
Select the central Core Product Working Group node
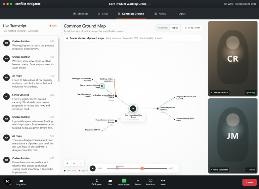[133, 109]
